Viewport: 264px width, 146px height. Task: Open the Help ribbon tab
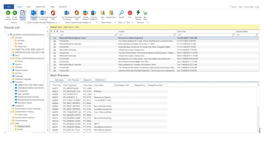[52, 7]
